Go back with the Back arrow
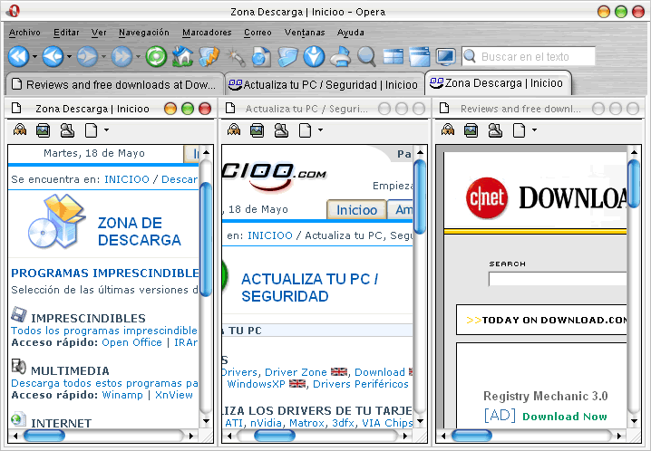Viewport: 651px width, 451px height. coord(53,56)
